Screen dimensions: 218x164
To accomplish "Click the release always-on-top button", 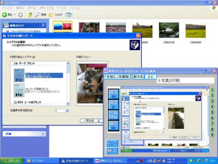I will tap(117, 77).
